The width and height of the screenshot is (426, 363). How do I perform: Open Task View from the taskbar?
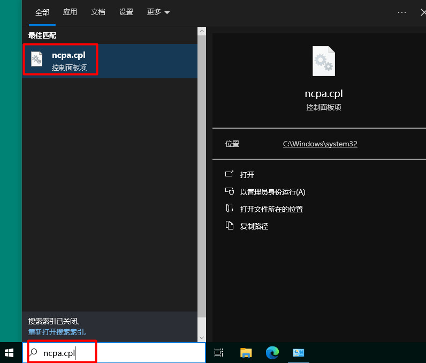(218, 352)
